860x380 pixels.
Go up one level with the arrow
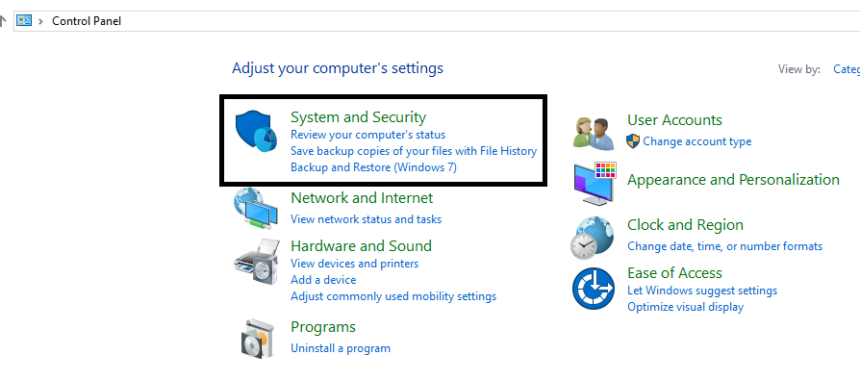(x=3, y=21)
